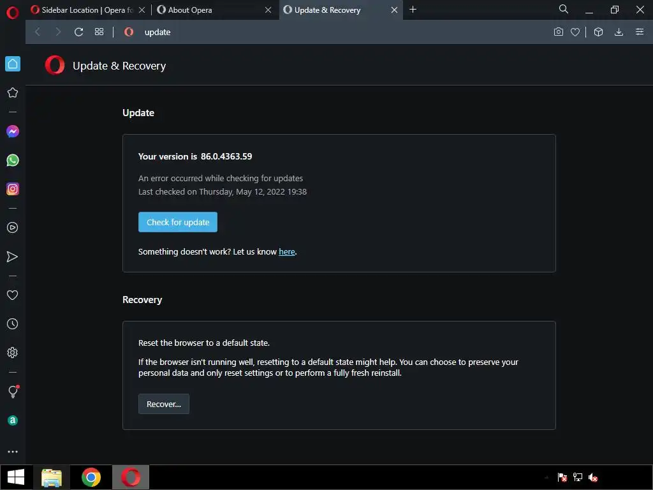
Task: Open Easy Setup sliders icon
Action: 640,32
